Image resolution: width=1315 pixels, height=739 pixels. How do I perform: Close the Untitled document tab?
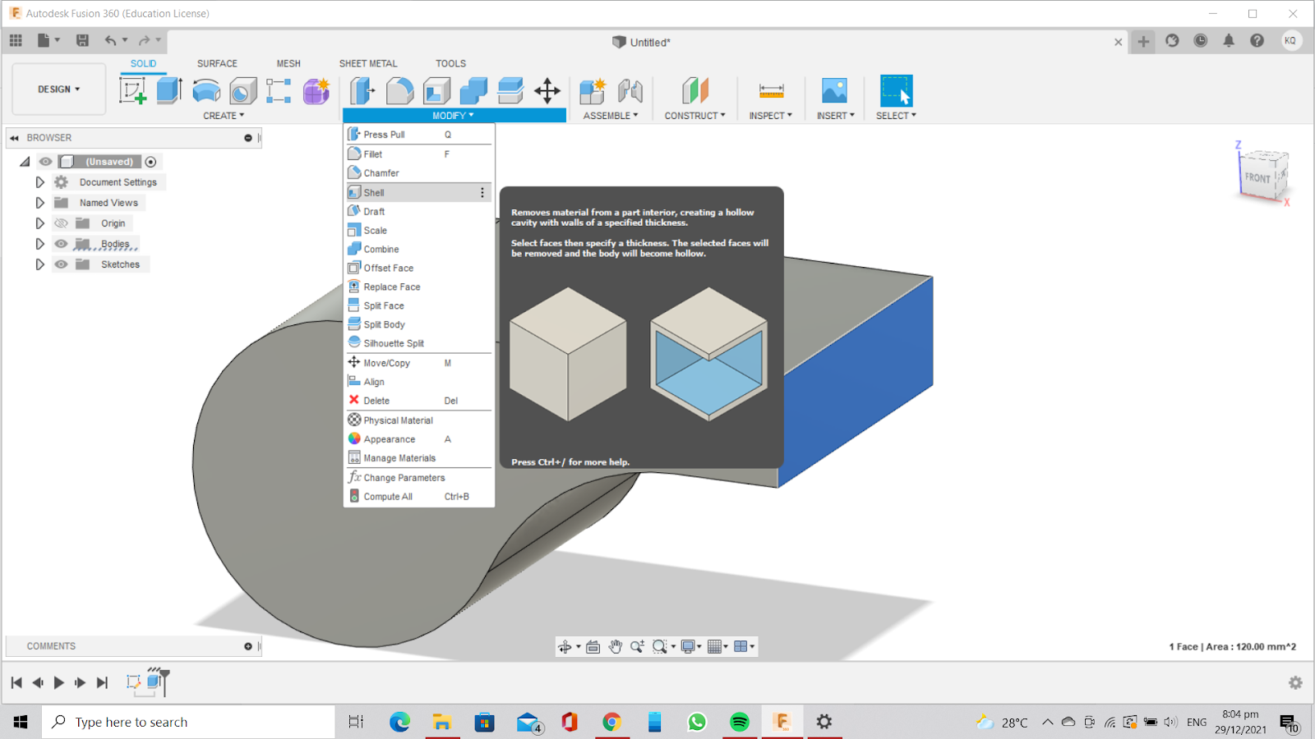click(1118, 42)
